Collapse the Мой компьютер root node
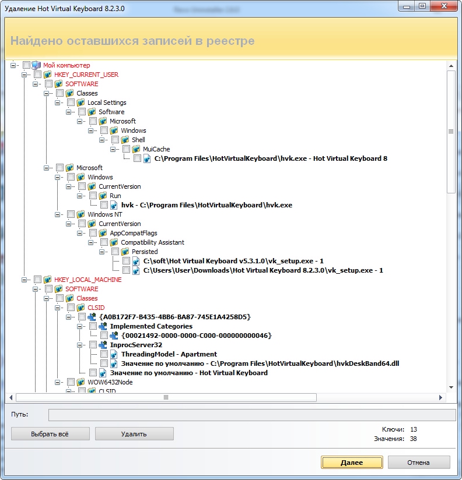 [x=13, y=65]
